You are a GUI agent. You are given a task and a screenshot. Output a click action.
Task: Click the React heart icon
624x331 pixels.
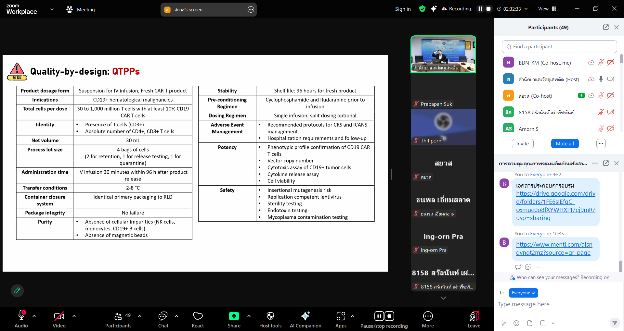pyautogui.click(x=198, y=316)
